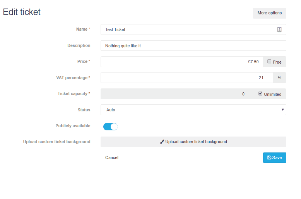Click the VAT percentage field showing 21
This screenshot has width=301, height=199.
point(187,78)
